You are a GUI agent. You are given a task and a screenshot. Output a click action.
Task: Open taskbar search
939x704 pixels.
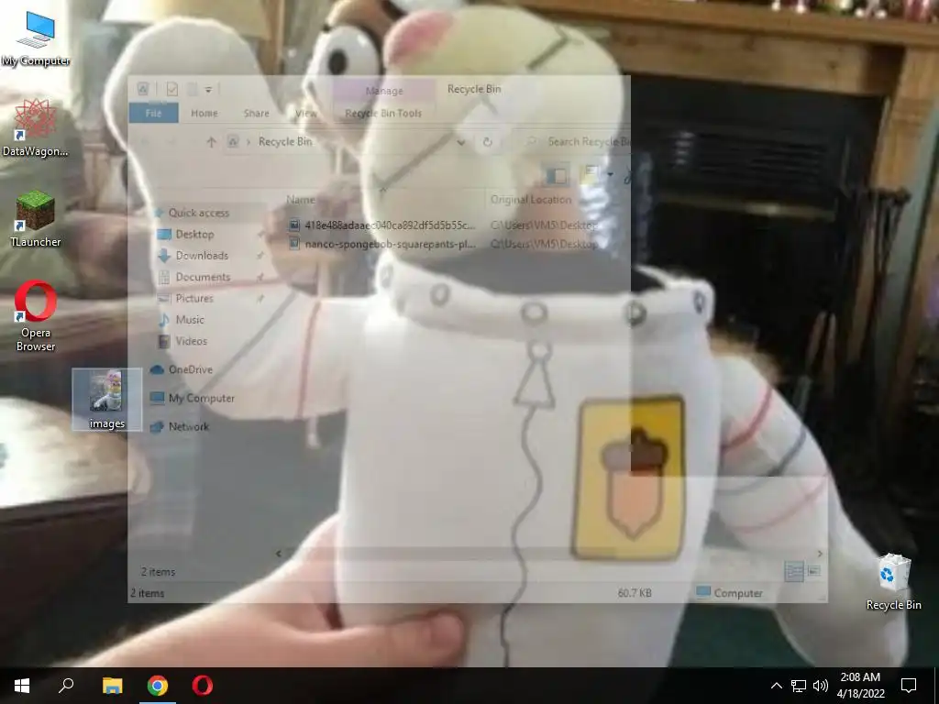point(66,686)
